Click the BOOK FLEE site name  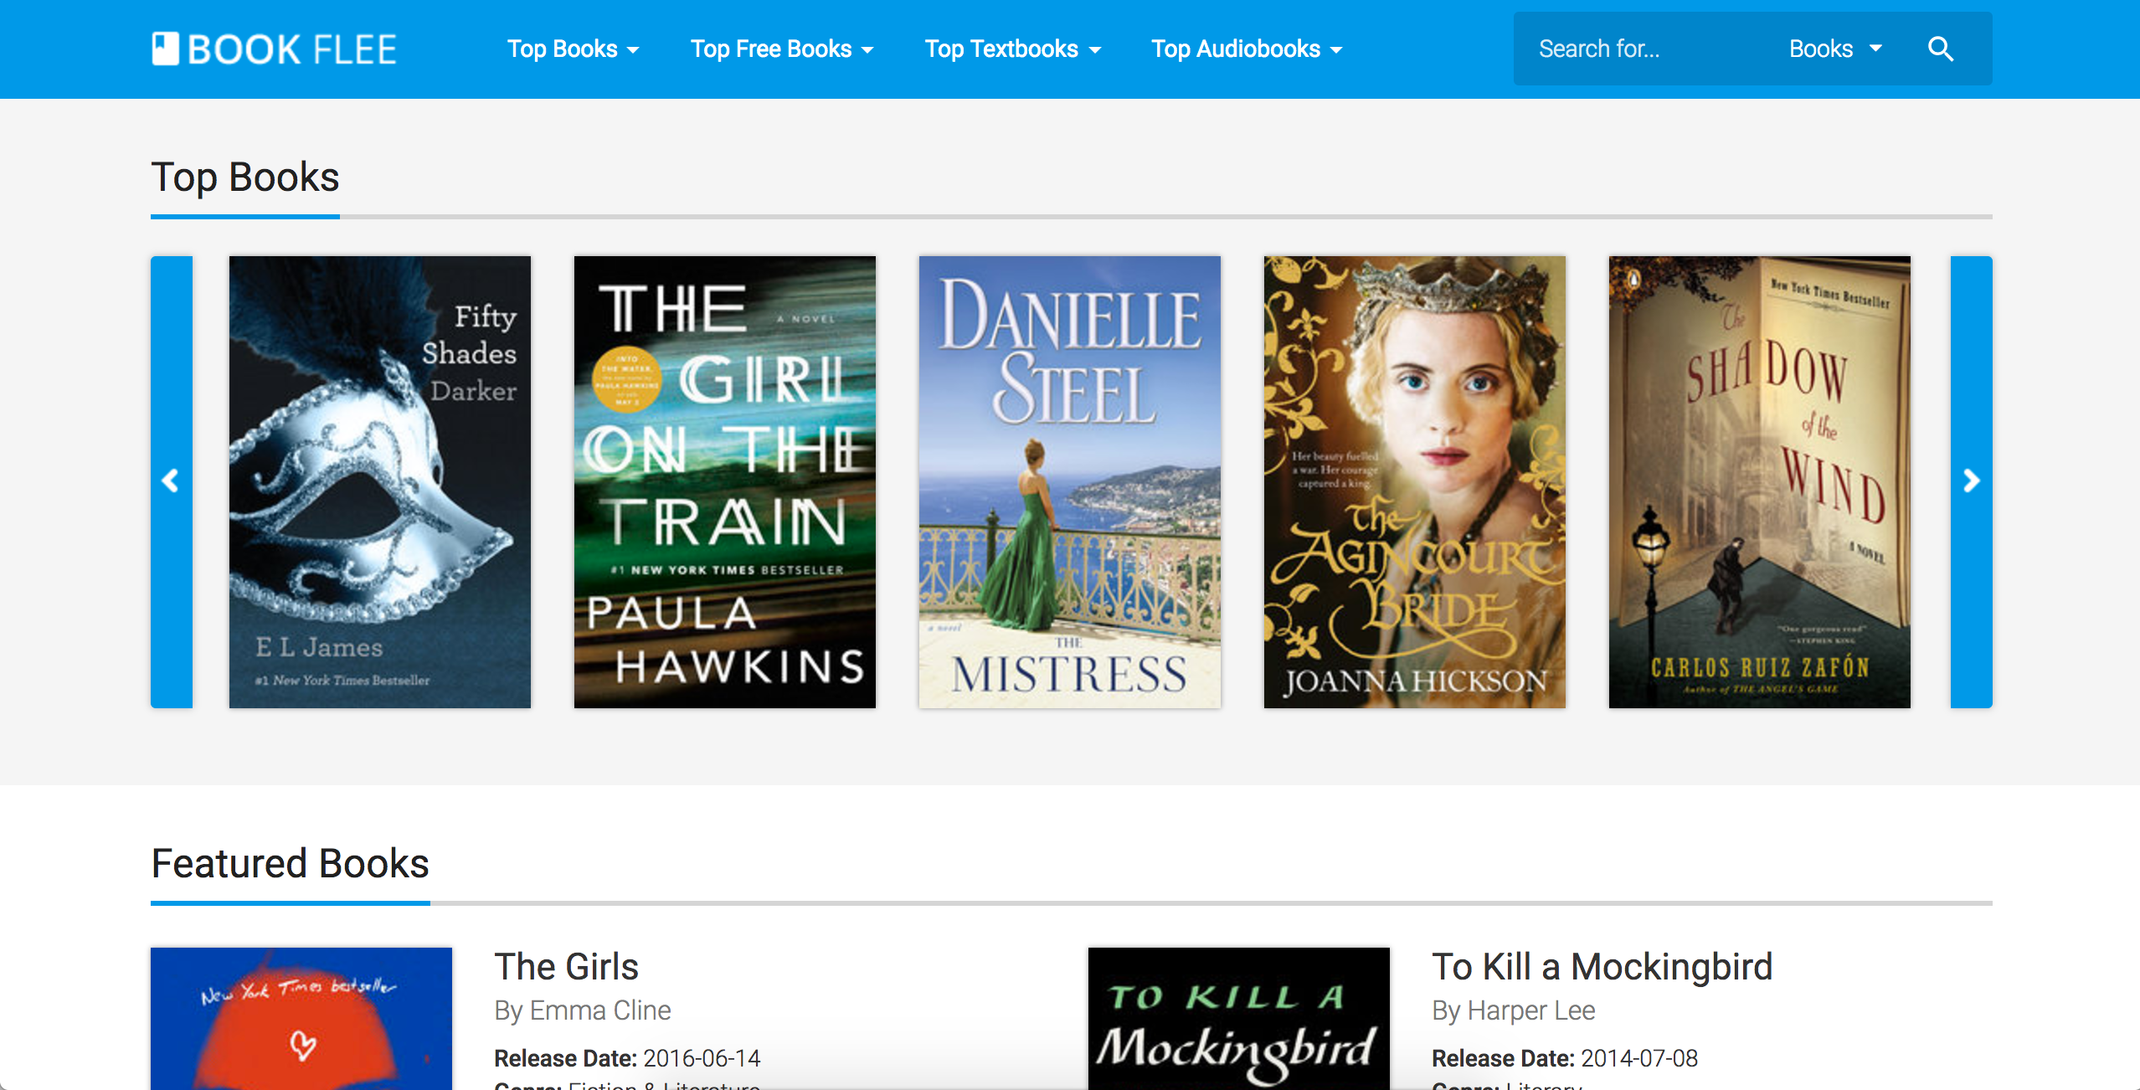[291, 49]
